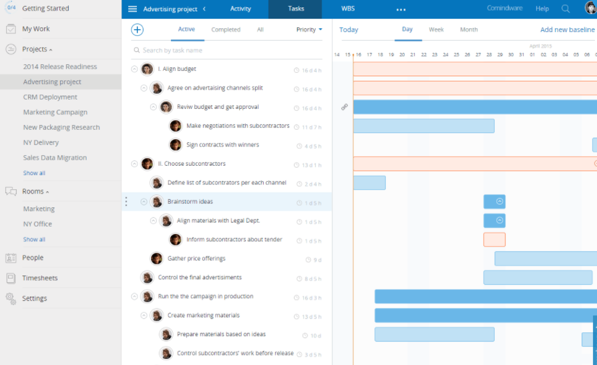Click Gantt bar for Define list of subcontrators
The image size is (597, 365).
click(369, 182)
